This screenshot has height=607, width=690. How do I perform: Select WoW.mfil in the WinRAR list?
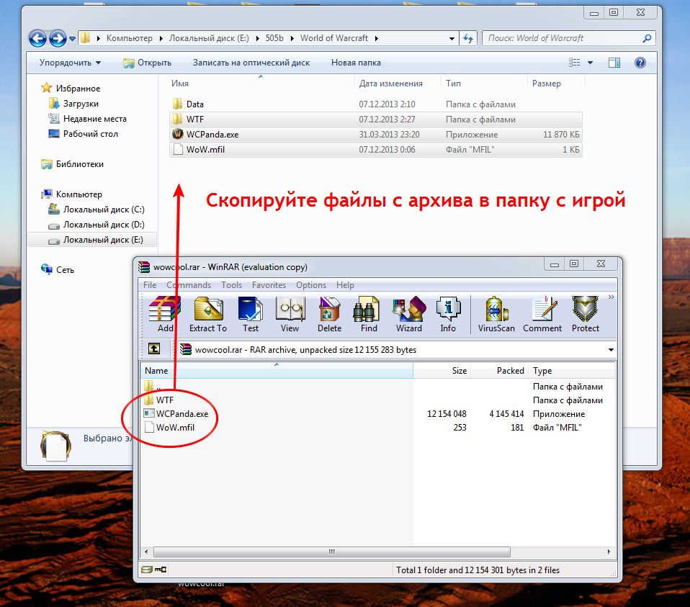click(169, 427)
